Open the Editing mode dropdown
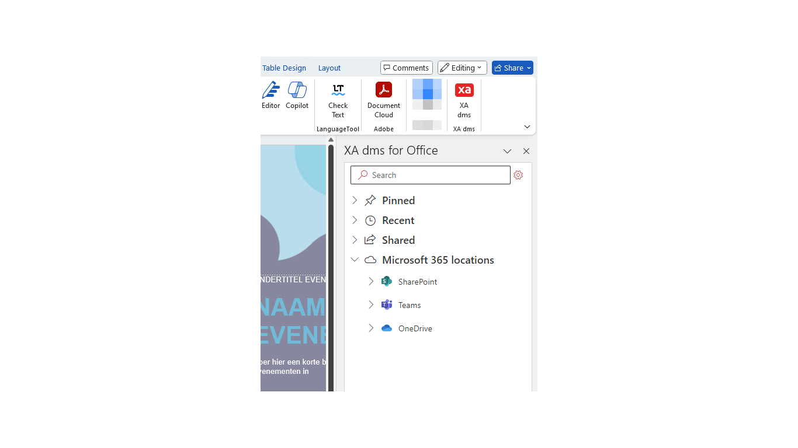798x448 pixels. click(462, 68)
